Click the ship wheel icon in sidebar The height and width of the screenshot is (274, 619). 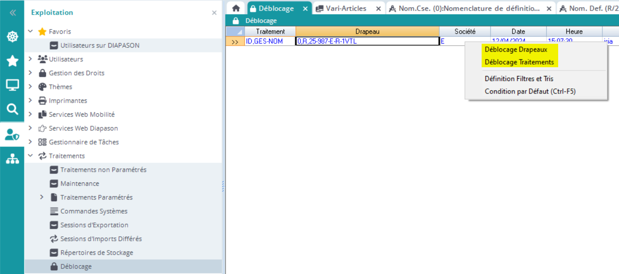click(x=12, y=36)
